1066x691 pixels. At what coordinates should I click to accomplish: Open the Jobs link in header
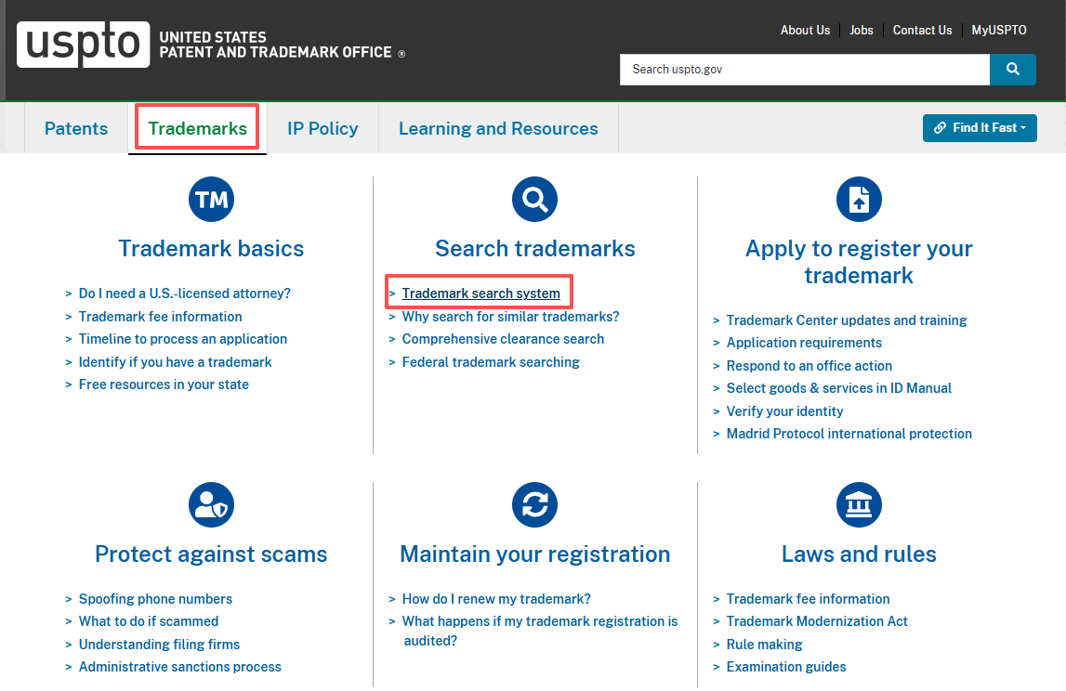(x=862, y=30)
